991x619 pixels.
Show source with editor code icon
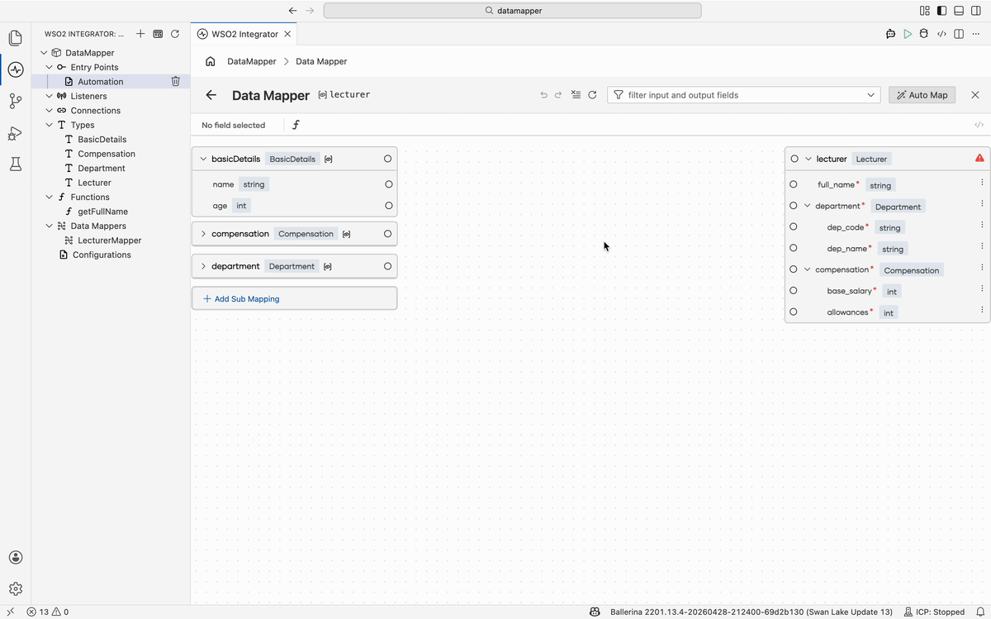941,34
